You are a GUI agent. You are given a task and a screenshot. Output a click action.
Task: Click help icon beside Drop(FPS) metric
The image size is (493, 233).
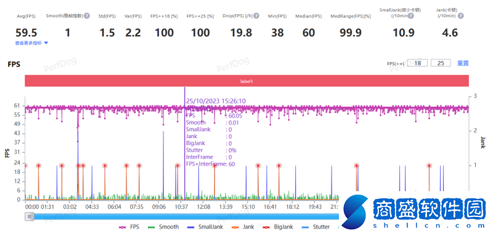point(256,16)
